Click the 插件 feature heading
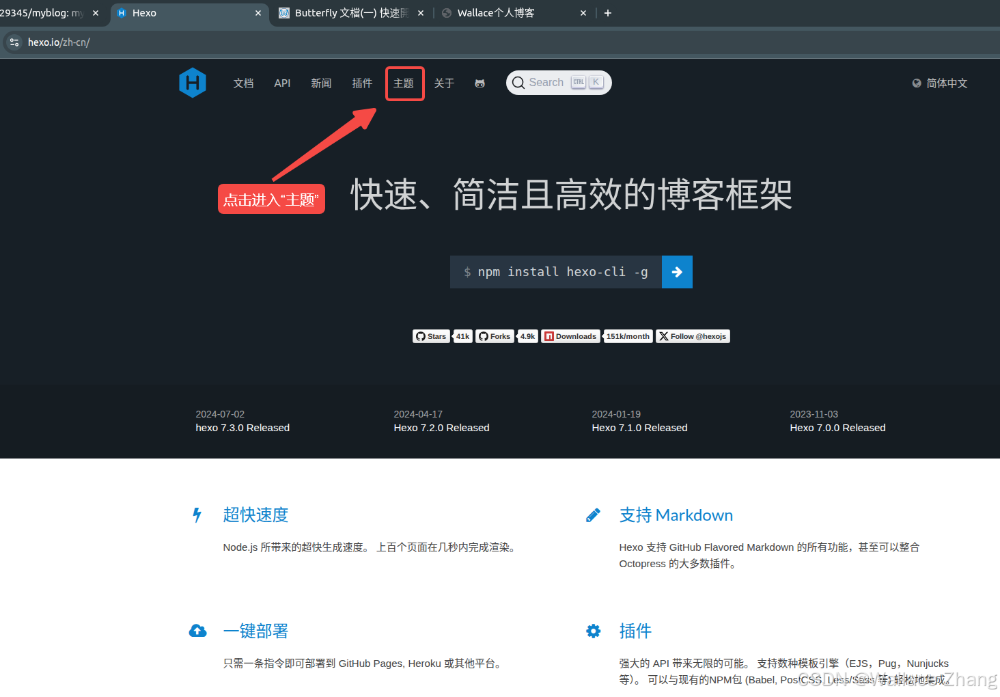The height and width of the screenshot is (697, 1000). click(x=635, y=631)
